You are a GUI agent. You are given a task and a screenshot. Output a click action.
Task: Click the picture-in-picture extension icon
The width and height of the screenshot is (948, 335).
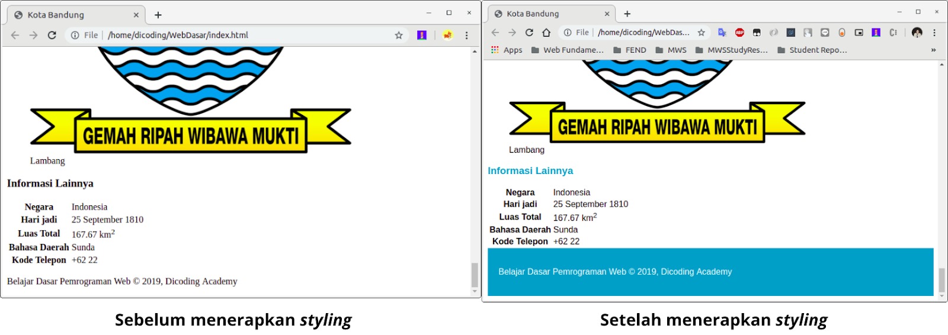pyautogui.click(x=859, y=33)
